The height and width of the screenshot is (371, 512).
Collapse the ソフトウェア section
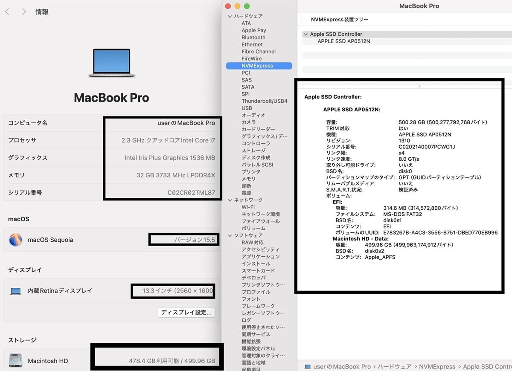pos(230,235)
